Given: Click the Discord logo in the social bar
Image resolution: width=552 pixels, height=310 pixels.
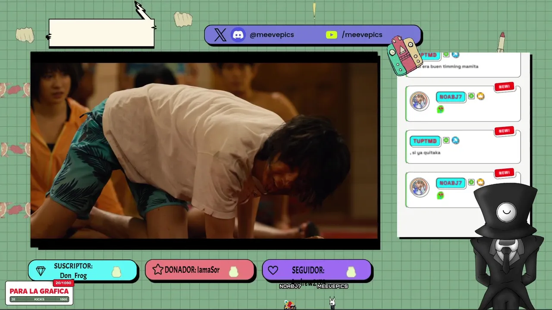Looking at the screenshot, I should [238, 35].
